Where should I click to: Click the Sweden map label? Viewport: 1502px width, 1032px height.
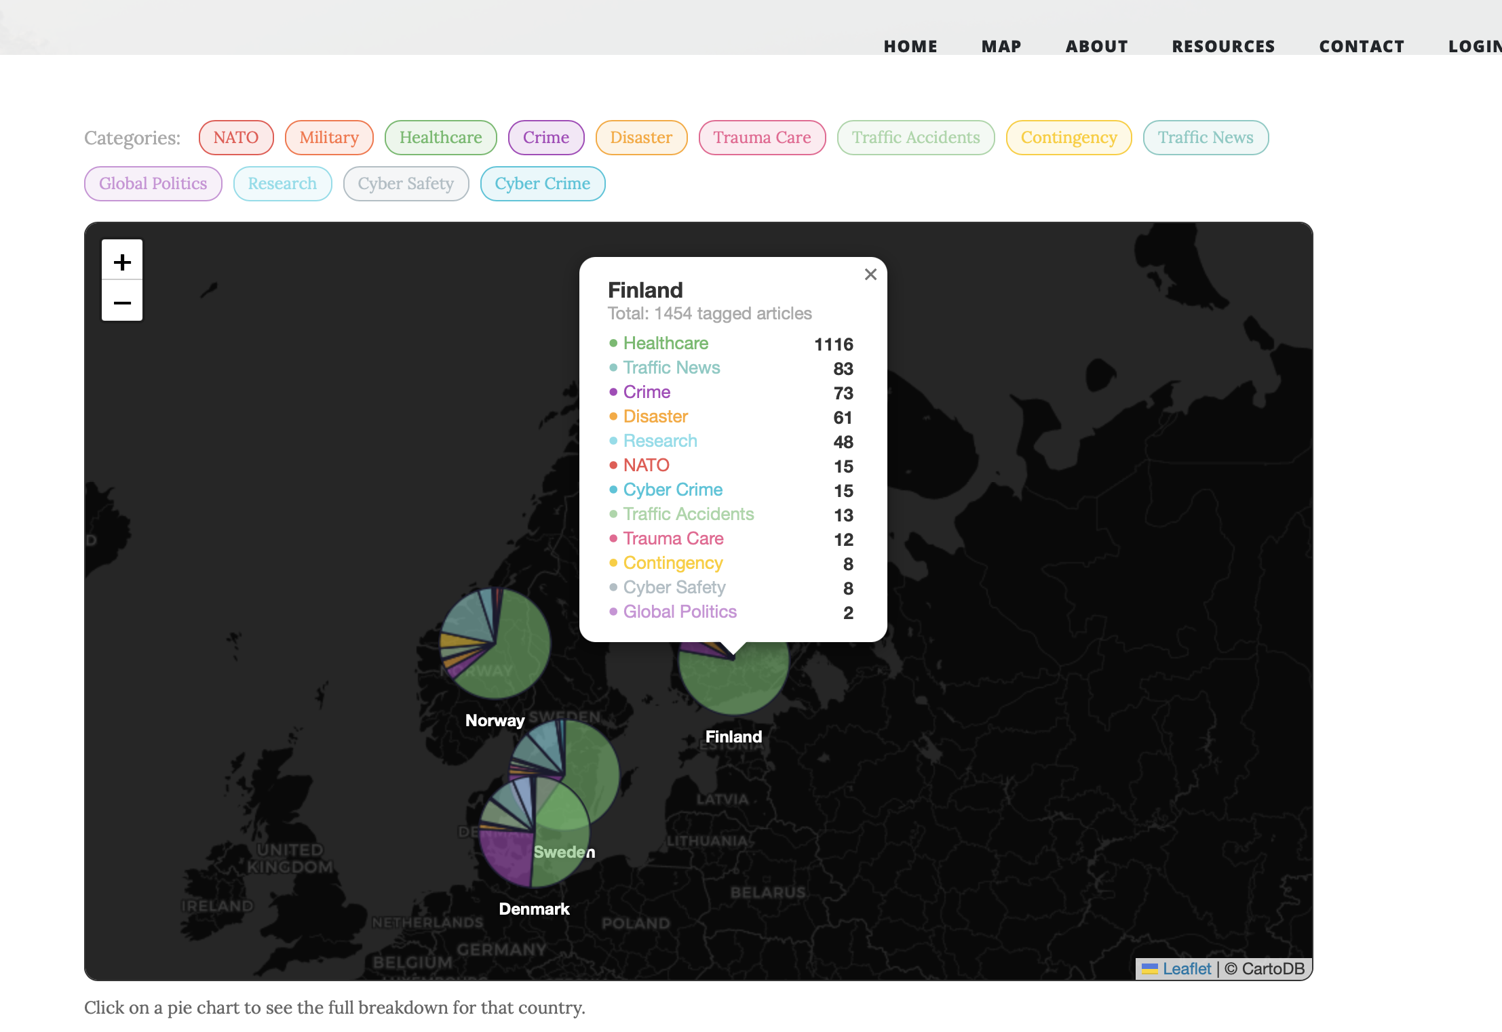coord(564,852)
